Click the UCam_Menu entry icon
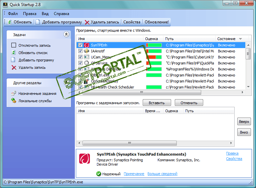The width and height of the screenshot is (256, 188). point(87,57)
